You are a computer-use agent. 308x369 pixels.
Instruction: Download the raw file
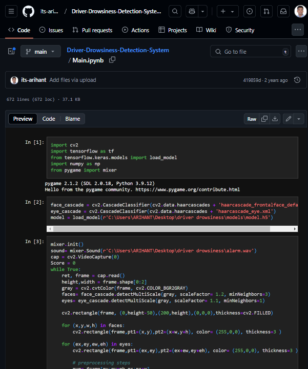tap(275, 119)
